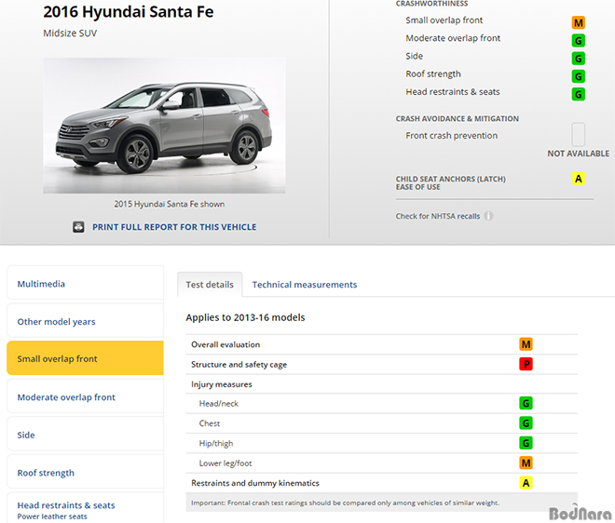Select Side in the sidebar menu
This screenshot has width=615, height=523.
click(85, 434)
